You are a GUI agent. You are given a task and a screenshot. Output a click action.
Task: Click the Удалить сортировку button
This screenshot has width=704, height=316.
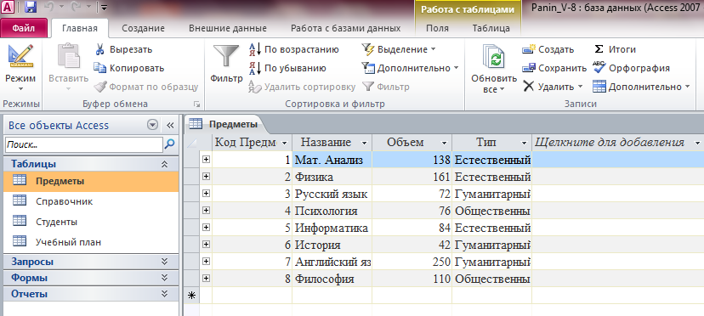302,87
